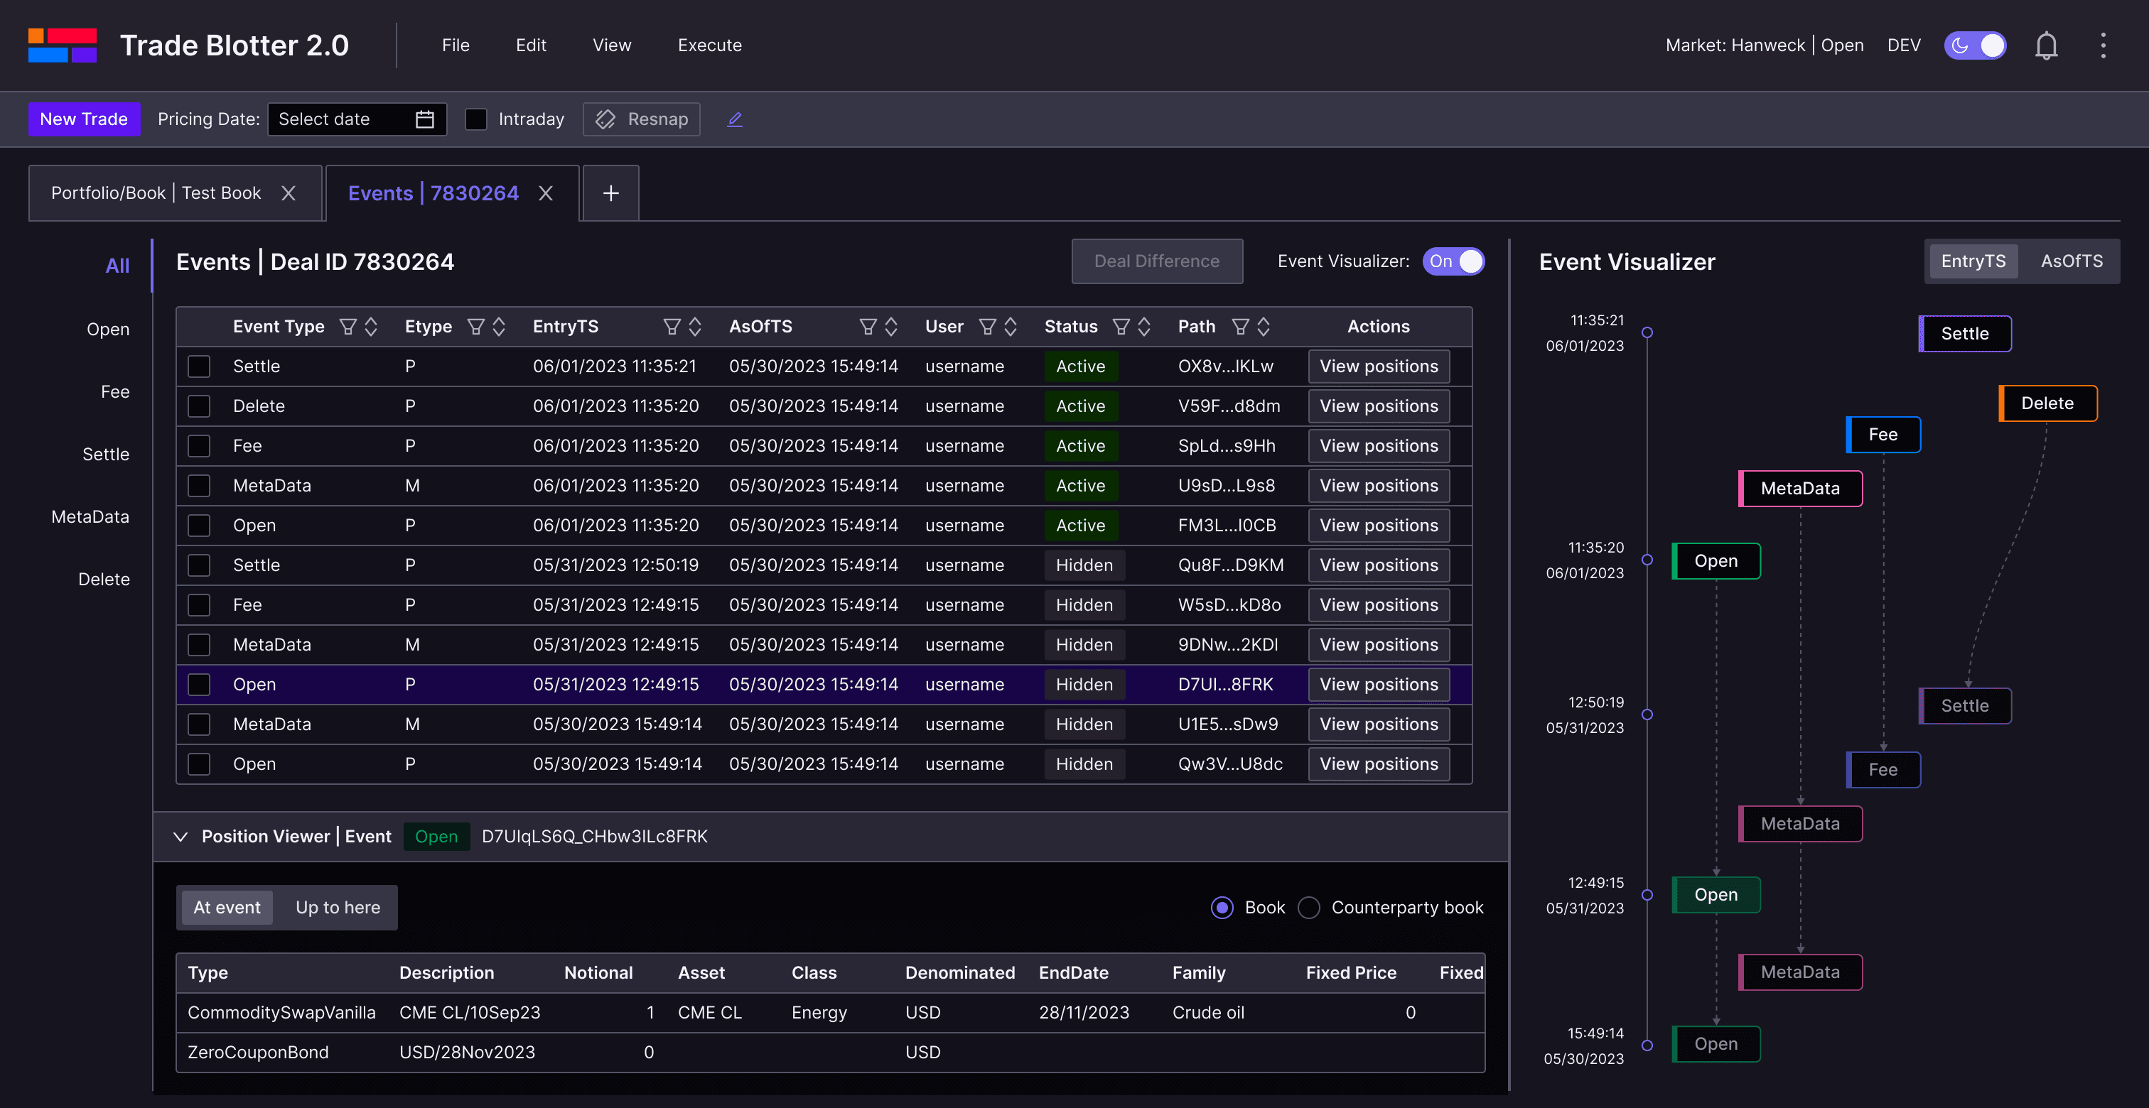The width and height of the screenshot is (2149, 1108).
Task: Enable the Intraday checkbox
Action: [475, 119]
